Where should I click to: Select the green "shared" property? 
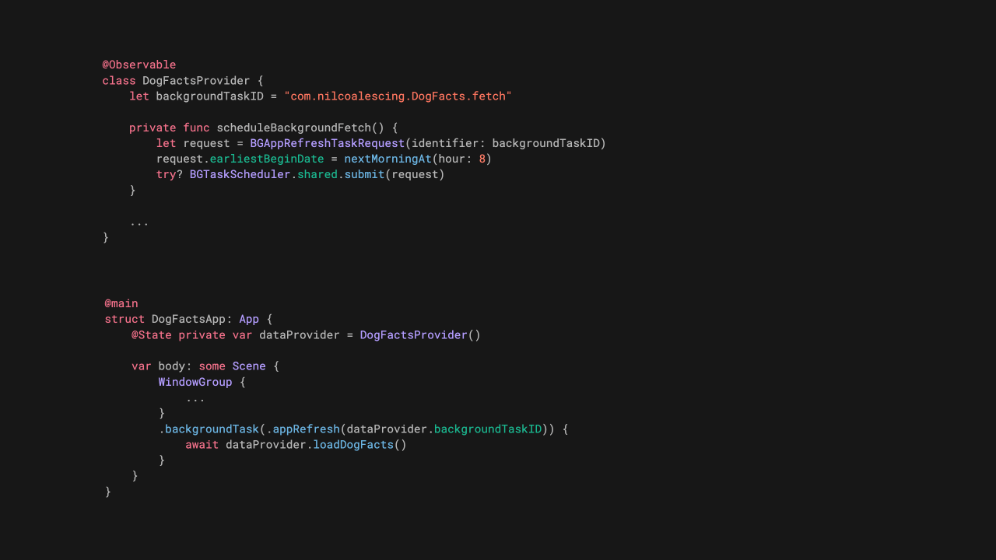tap(317, 174)
